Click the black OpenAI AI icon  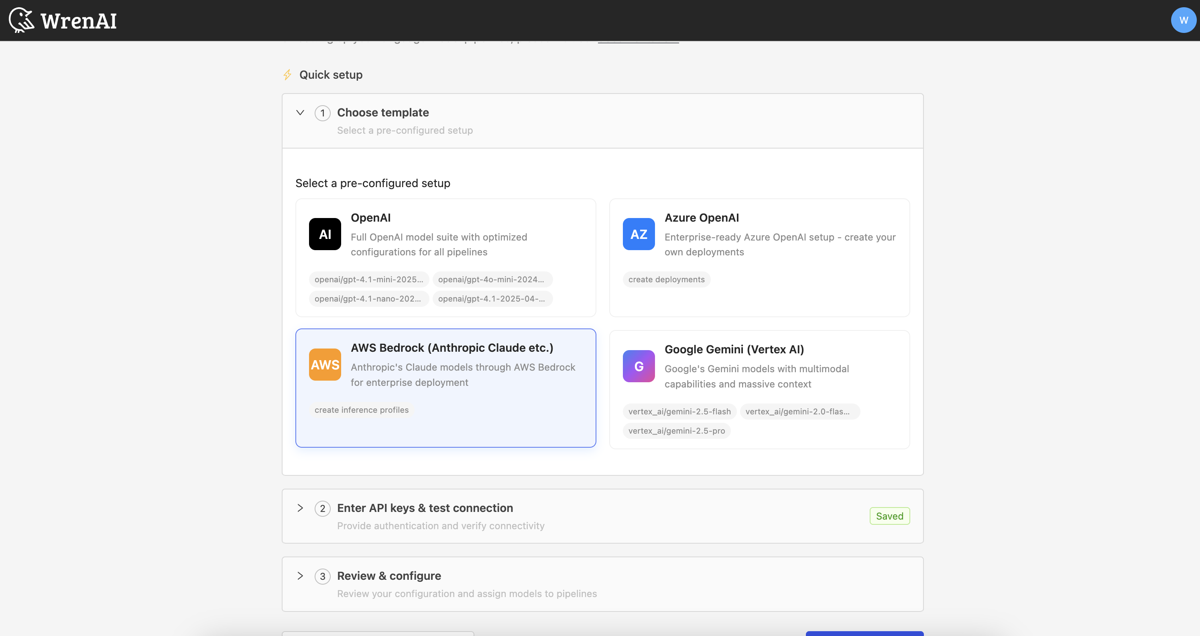point(324,234)
